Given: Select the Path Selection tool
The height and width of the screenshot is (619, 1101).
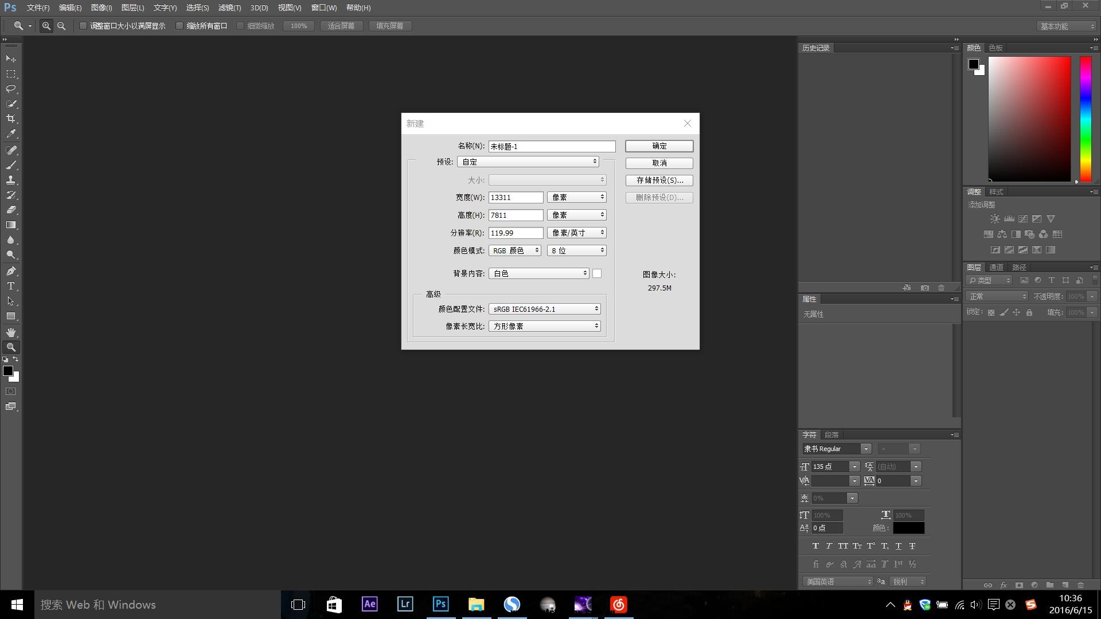Looking at the screenshot, I should 11,301.
